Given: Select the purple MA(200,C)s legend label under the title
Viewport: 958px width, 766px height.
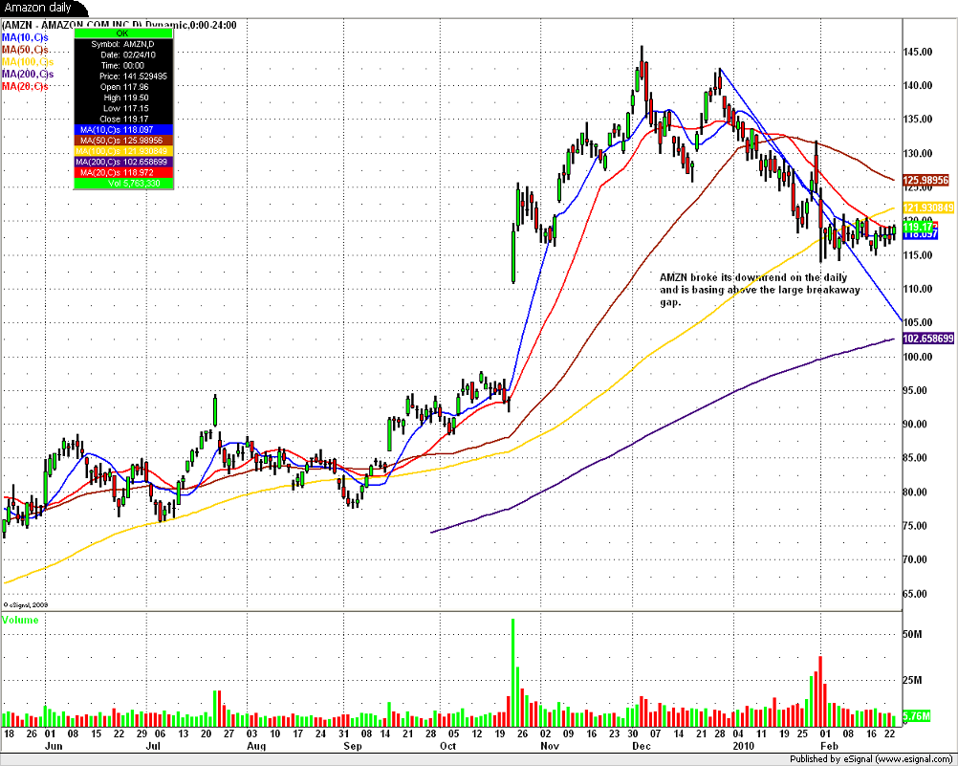Looking at the screenshot, I should coord(28,75).
